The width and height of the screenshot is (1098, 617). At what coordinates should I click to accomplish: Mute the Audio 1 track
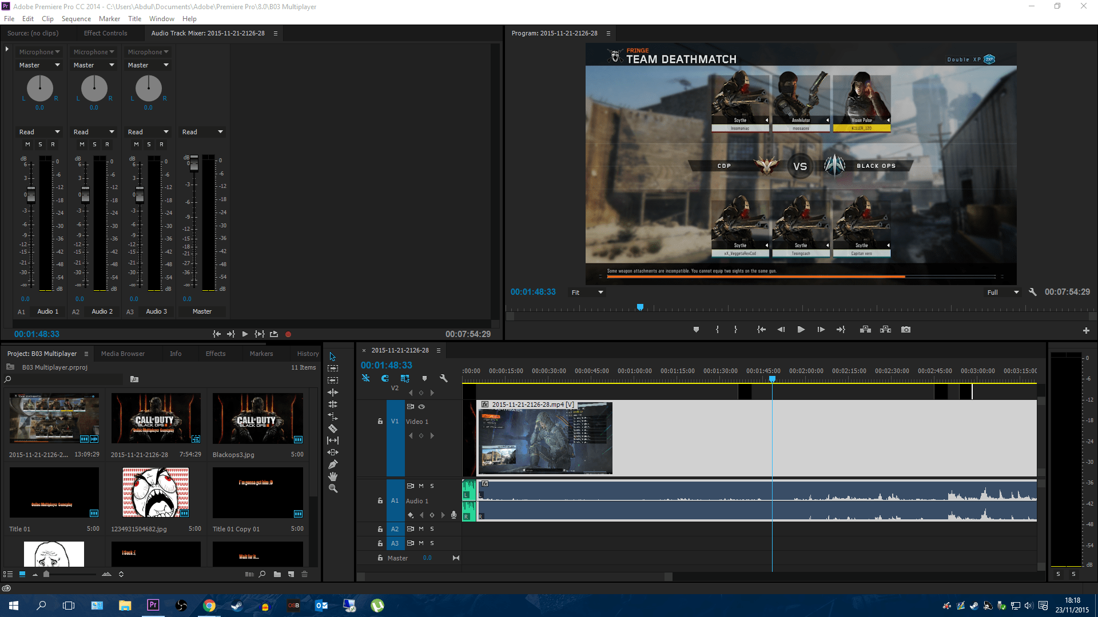pos(421,486)
